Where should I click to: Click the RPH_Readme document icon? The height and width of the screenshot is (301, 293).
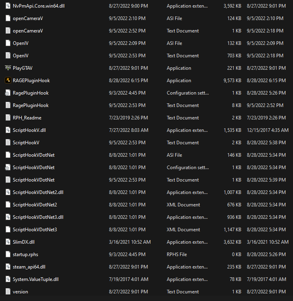8,118
